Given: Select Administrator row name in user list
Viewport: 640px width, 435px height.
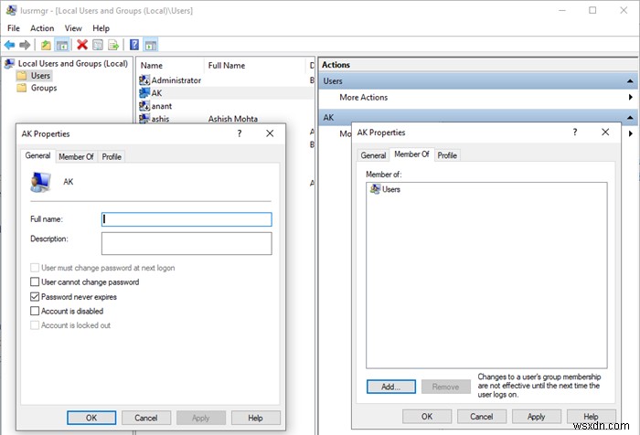Looking at the screenshot, I should click(x=176, y=80).
